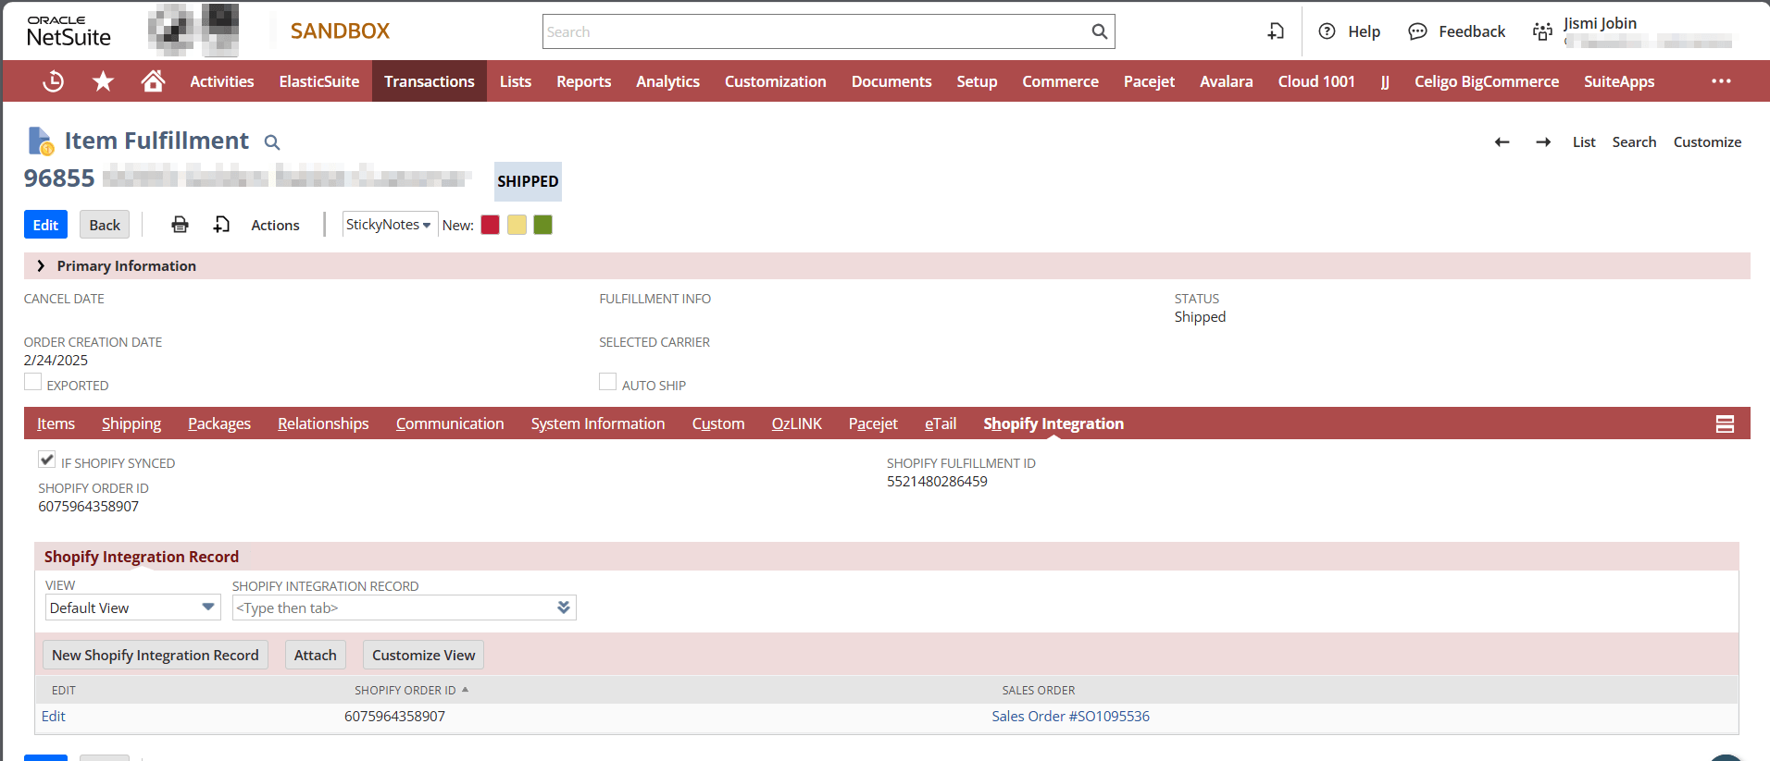1770x761 pixels.
Task: Open the Transactions menu
Action: [430, 81]
